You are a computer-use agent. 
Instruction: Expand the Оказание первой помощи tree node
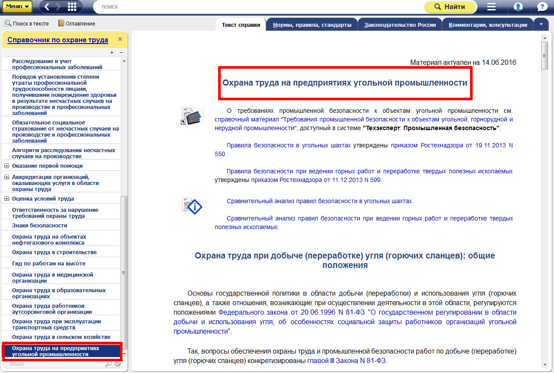(x=6, y=166)
